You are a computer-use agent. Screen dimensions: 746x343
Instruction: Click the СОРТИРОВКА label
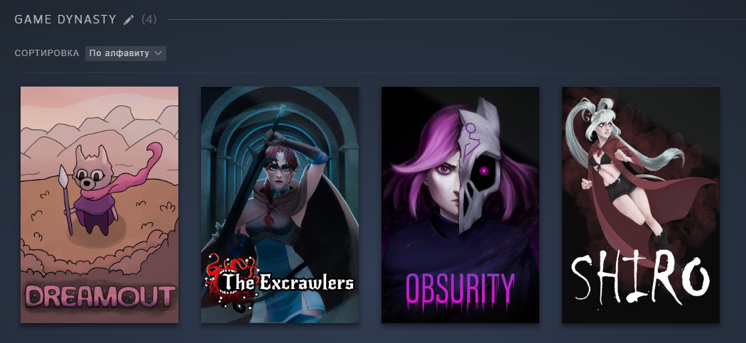click(x=47, y=53)
